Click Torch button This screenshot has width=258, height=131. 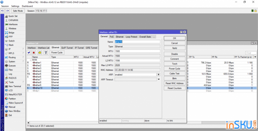[x=174, y=64]
